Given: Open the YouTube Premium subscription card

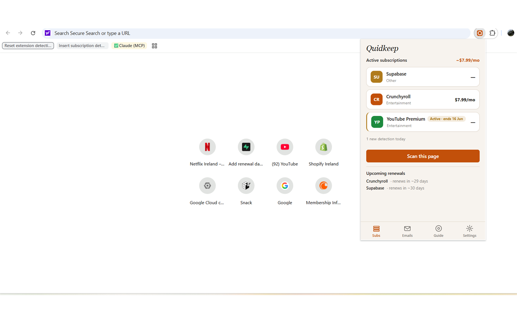Looking at the screenshot, I should click(x=423, y=122).
